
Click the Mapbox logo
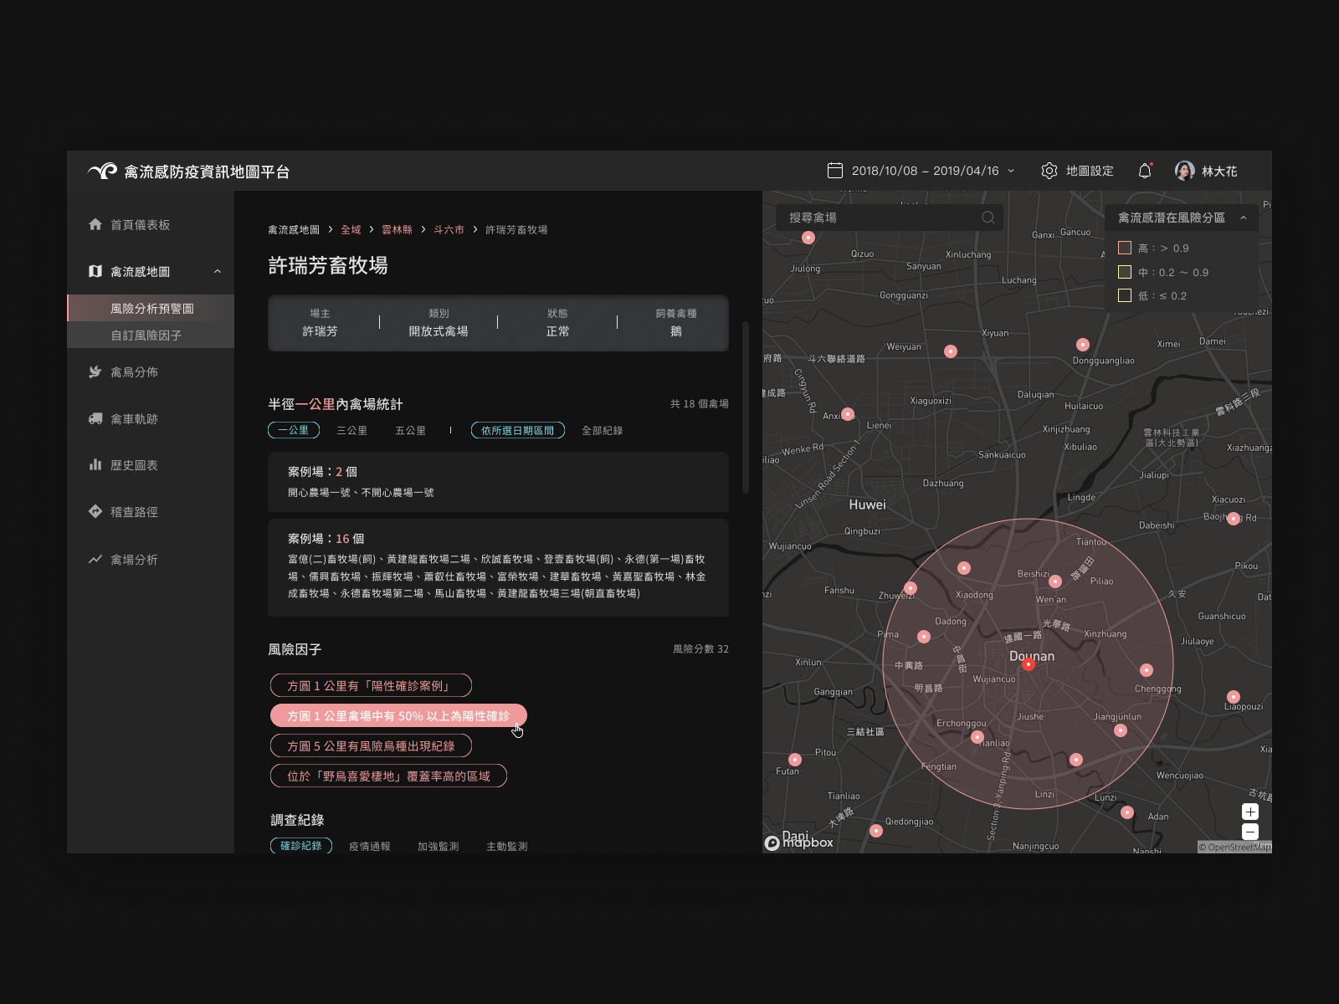[798, 842]
